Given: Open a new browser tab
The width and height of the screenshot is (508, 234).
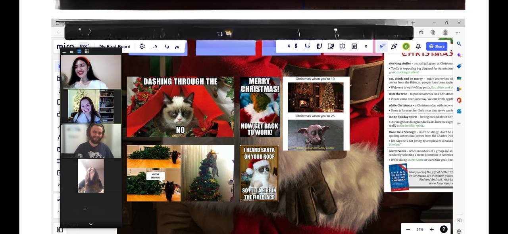Looking at the screenshot, I should point(413,23).
